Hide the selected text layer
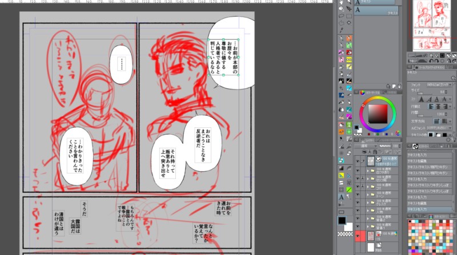457x255 pixels. click(358, 161)
